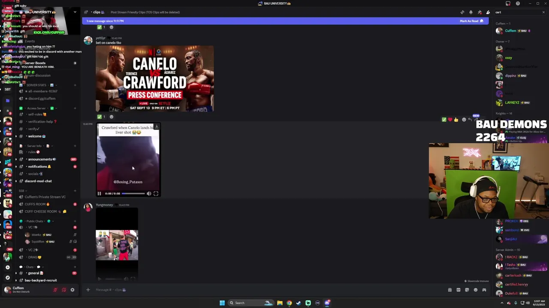Screen dimensions: 549x308
Task: Open the emoji picker
Action: click(476, 290)
